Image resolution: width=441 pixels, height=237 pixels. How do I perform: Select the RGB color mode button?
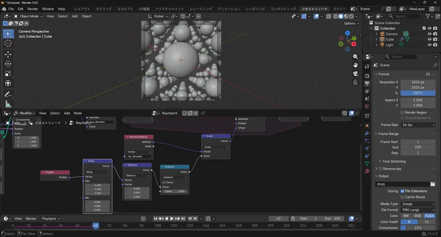pyautogui.click(x=418, y=216)
